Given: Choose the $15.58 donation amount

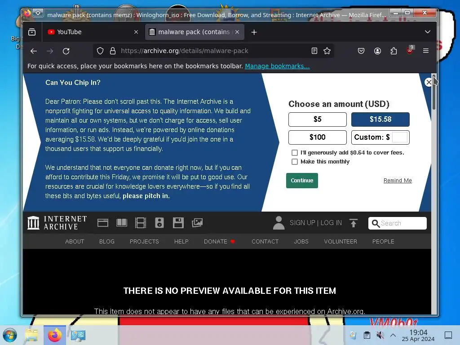Looking at the screenshot, I should 380,119.
